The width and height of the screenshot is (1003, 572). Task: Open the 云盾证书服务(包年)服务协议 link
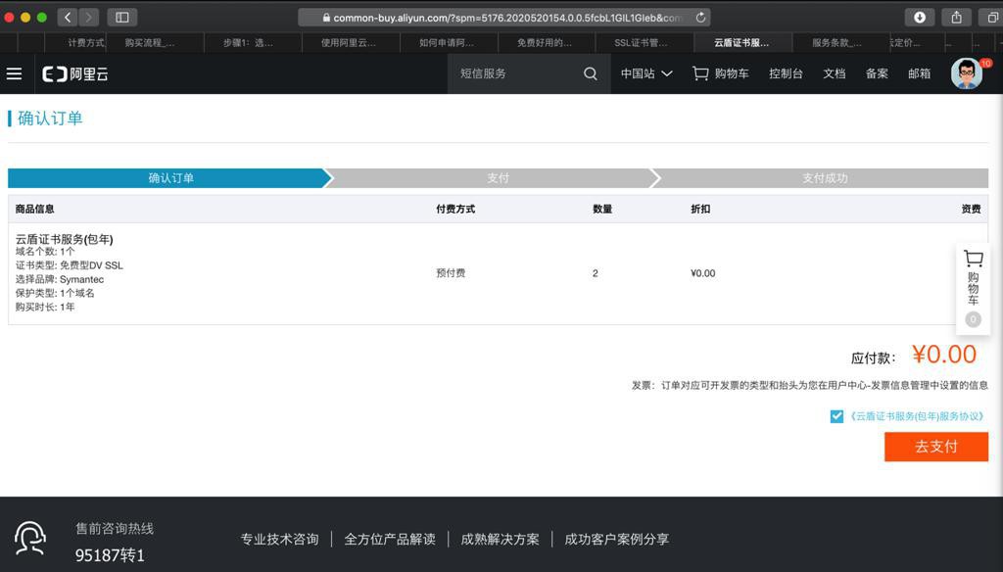(917, 416)
